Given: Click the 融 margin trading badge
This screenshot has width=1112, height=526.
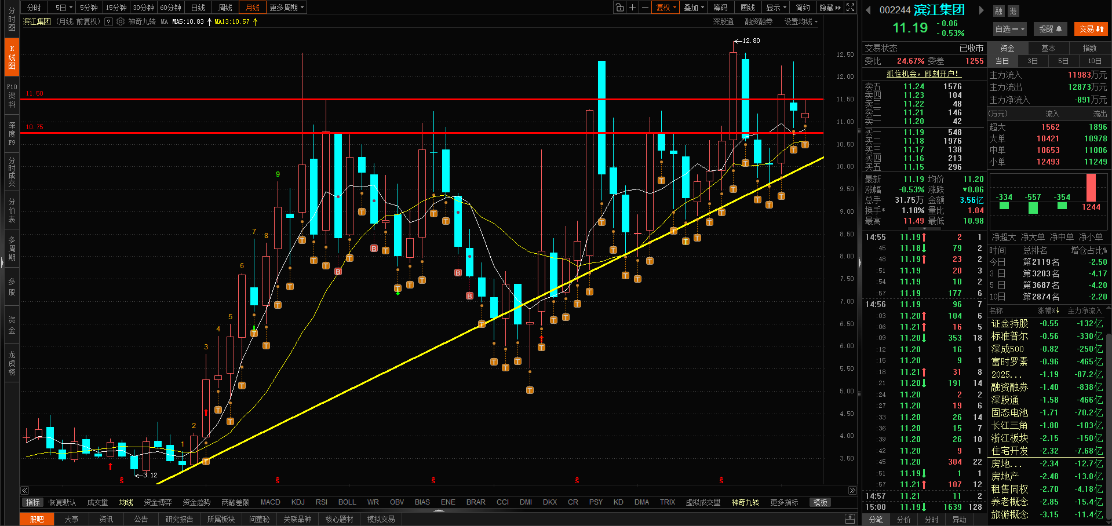Looking at the screenshot, I should (998, 11).
